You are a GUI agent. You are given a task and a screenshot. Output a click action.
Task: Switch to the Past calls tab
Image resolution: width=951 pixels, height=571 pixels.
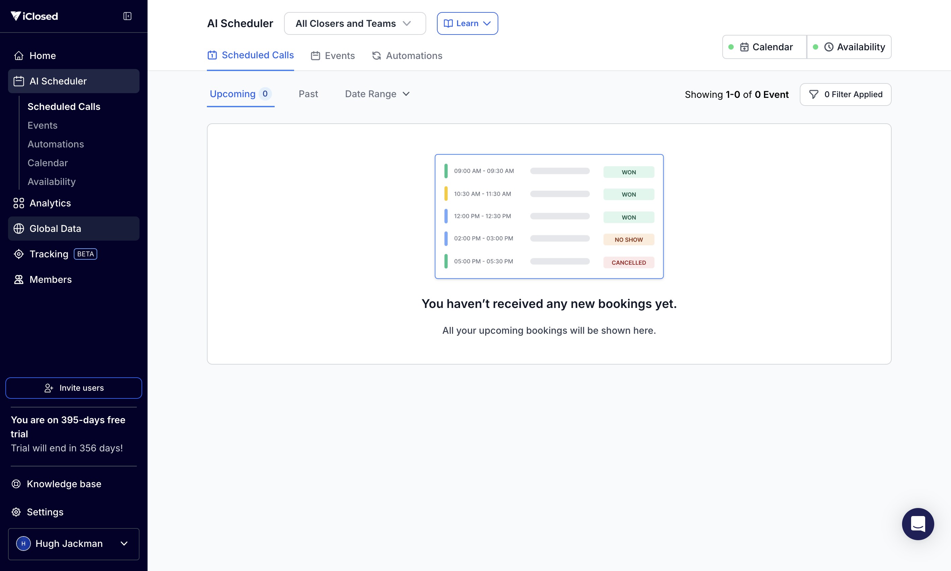[308, 94]
